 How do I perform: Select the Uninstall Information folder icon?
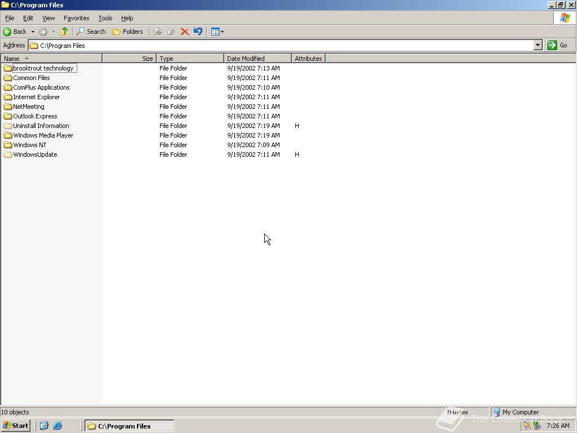pos(8,126)
